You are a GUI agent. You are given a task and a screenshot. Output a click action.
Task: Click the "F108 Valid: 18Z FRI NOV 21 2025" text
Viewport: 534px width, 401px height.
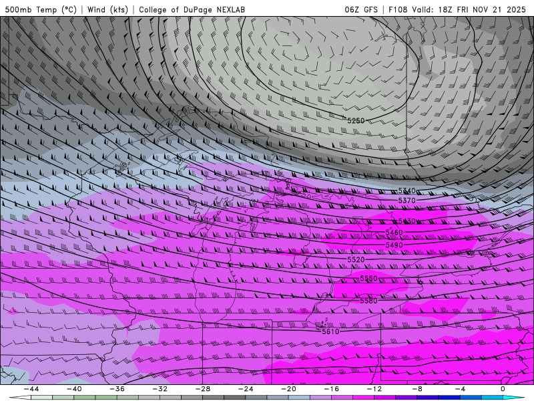tap(457, 9)
